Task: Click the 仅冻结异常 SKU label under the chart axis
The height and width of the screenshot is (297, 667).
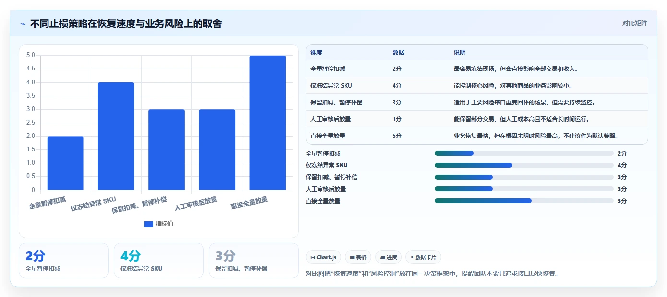Action: click(94, 204)
